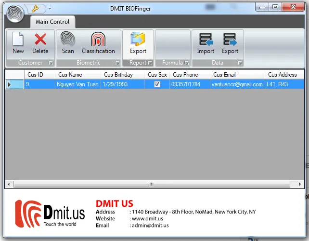Sort by the Cus-Name column header
This screenshot has height=241, width=309.
pyautogui.click(x=78, y=75)
